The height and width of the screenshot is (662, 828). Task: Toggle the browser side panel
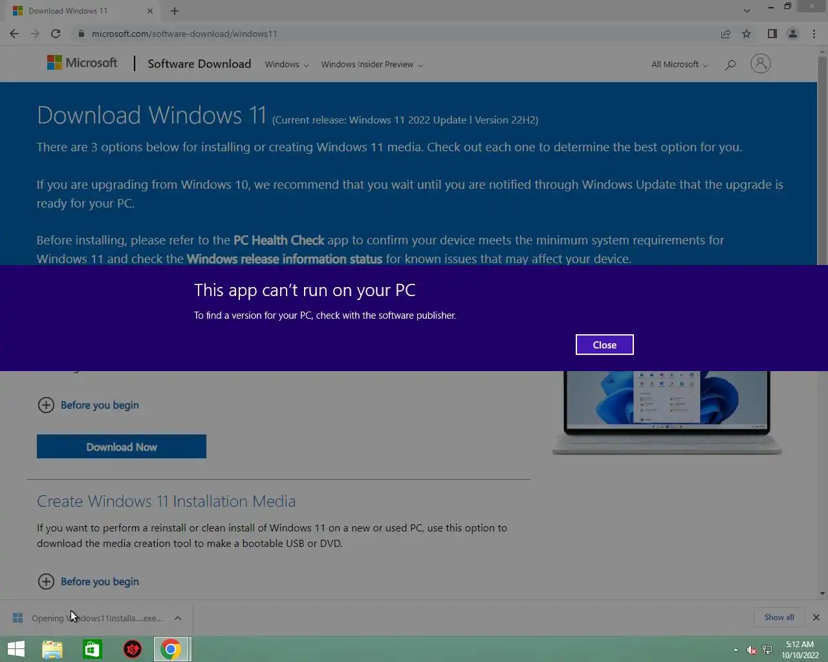772,34
